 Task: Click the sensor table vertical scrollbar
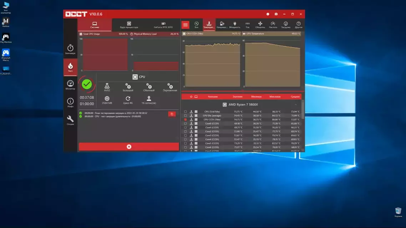tap(303, 110)
